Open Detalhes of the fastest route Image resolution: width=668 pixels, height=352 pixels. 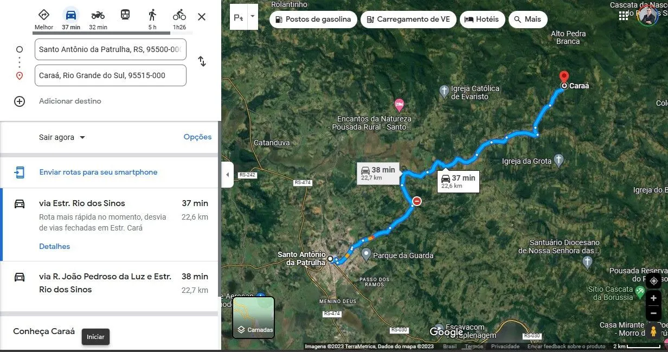coord(55,246)
